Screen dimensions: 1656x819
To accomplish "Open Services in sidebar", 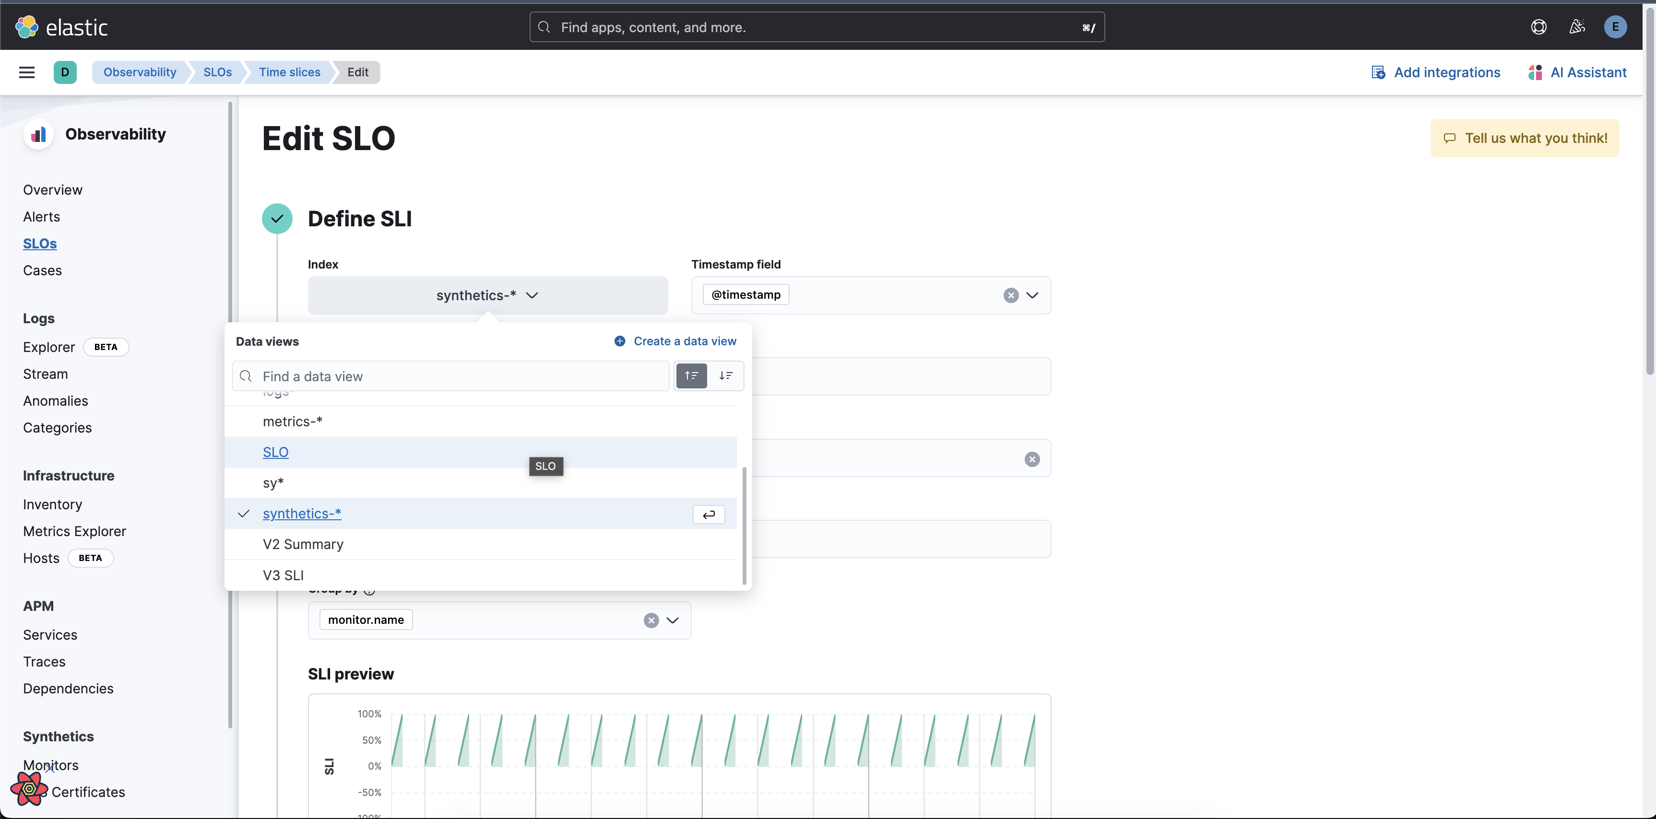I will pos(50,635).
